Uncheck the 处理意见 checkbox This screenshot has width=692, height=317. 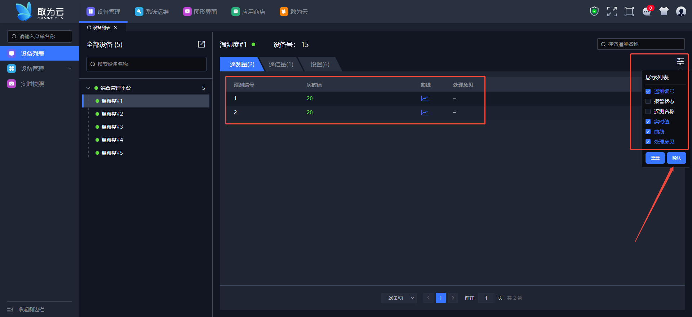pyautogui.click(x=648, y=142)
